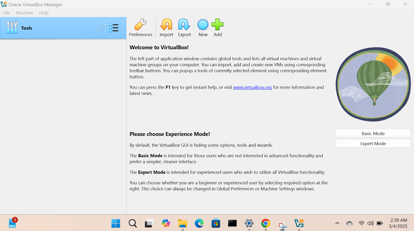Select the Tools item in sidebar
The image size is (414, 231).
coord(63,28)
